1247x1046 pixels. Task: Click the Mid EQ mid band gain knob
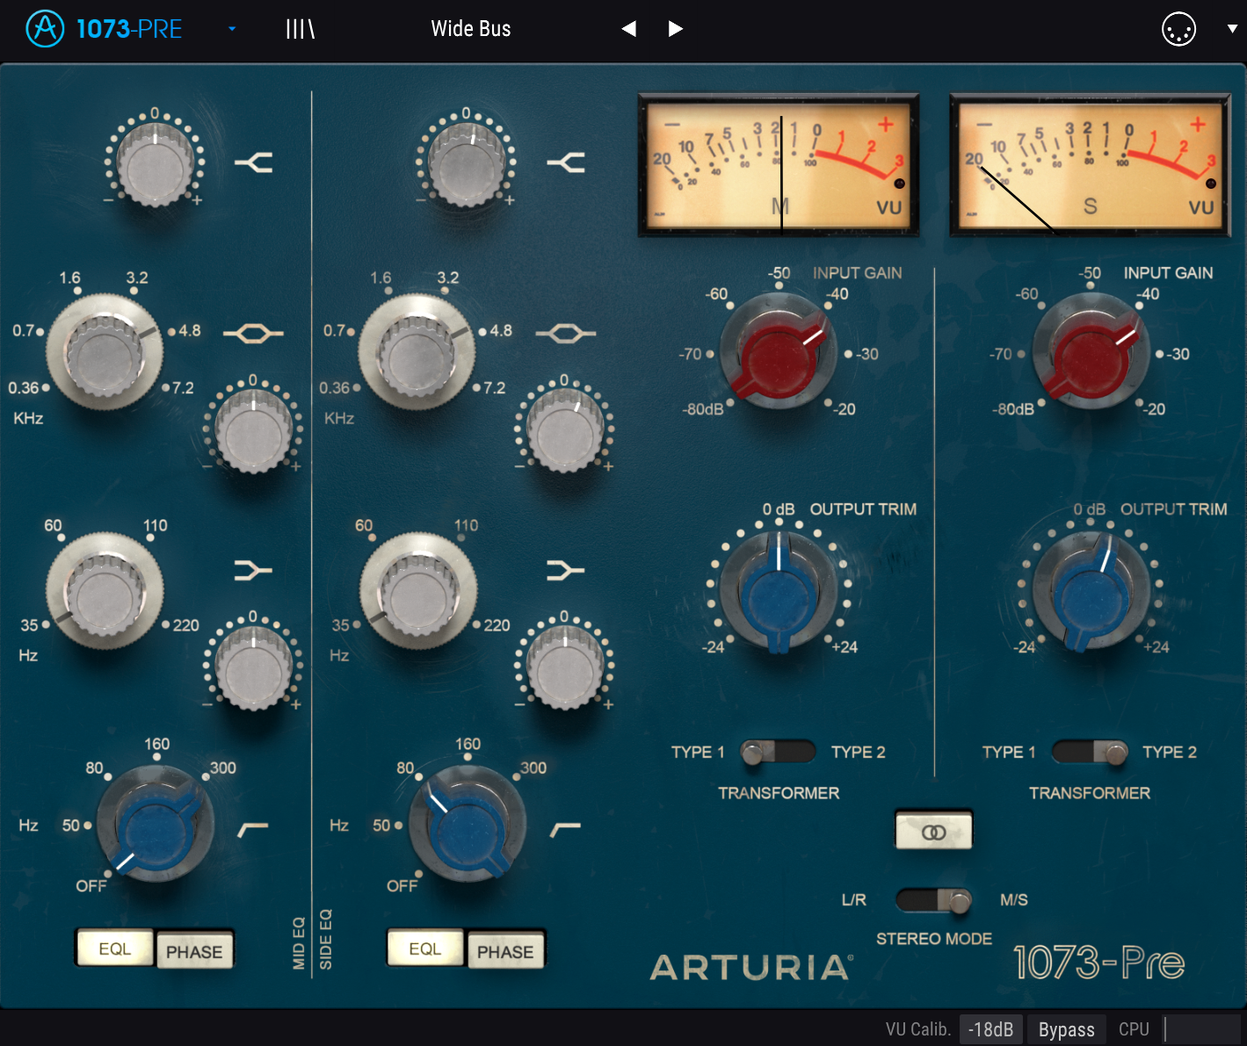[x=253, y=430]
